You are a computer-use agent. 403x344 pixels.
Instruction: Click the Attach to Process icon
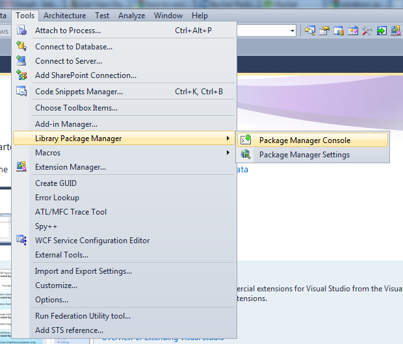point(21,31)
